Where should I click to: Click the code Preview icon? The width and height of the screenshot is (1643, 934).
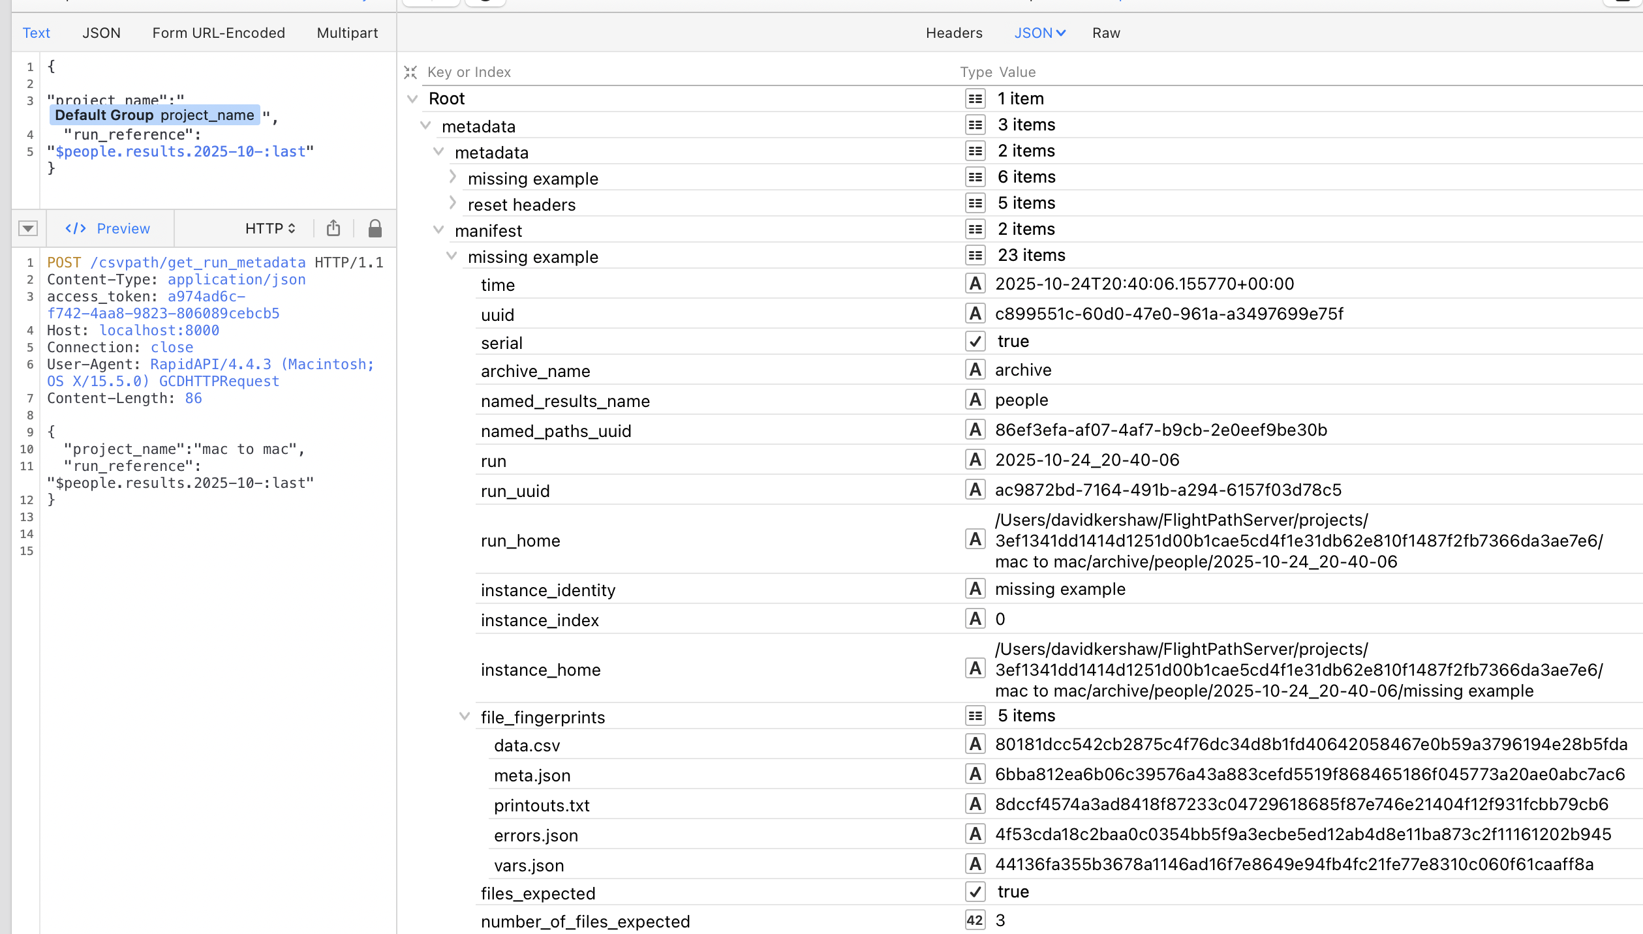click(x=76, y=228)
